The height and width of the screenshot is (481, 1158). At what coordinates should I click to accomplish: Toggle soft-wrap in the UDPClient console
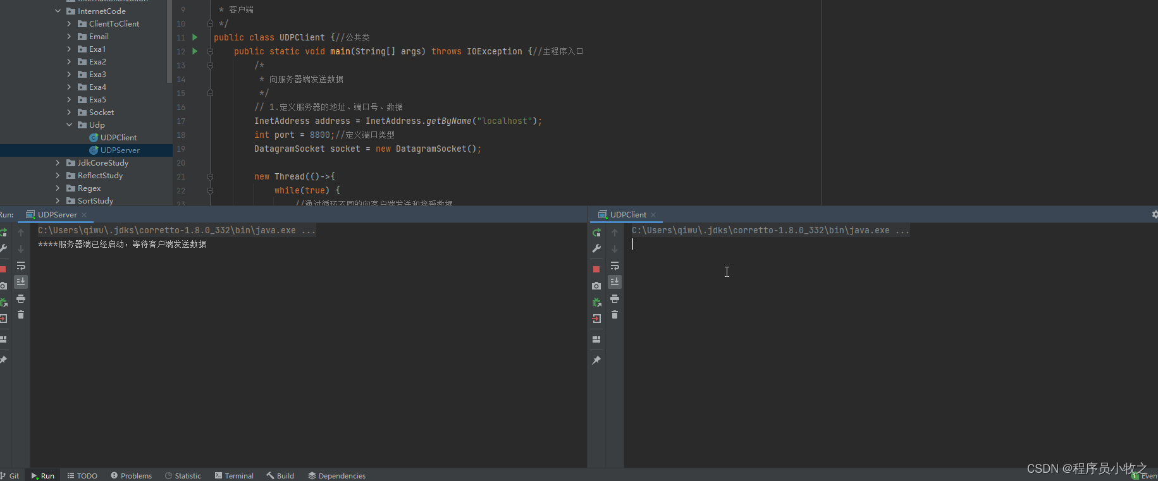click(615, 265)
